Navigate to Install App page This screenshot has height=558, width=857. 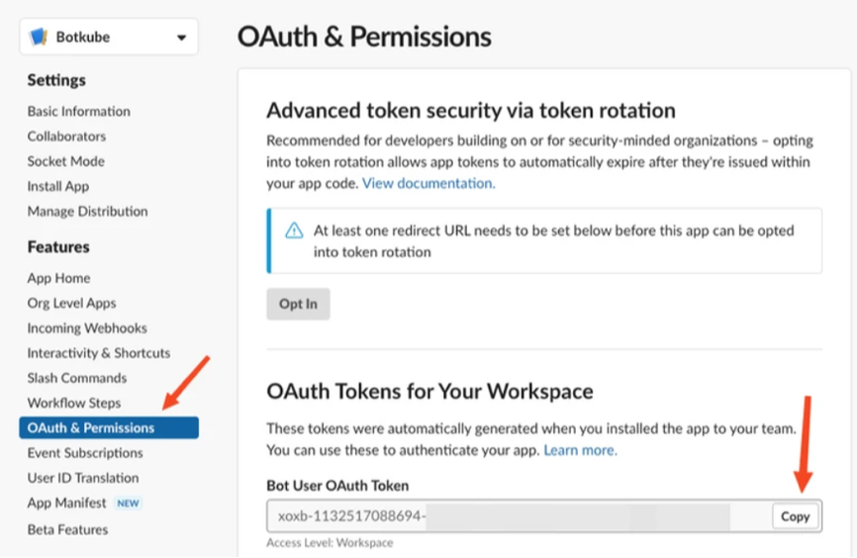57,186
